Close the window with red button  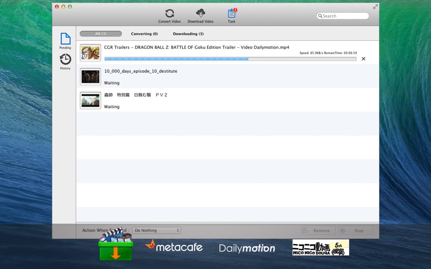pos(57,6)
